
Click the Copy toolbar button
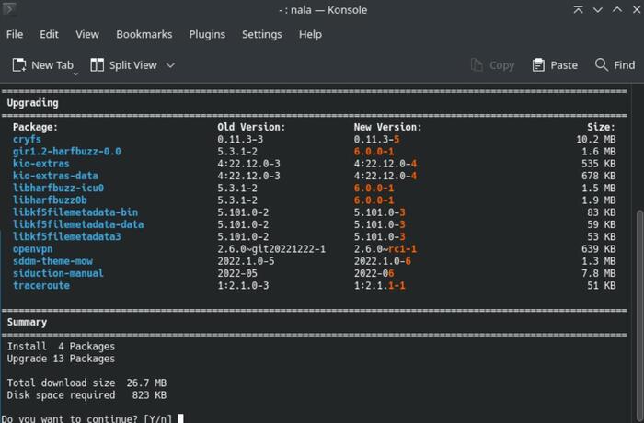tap(492, 65)
